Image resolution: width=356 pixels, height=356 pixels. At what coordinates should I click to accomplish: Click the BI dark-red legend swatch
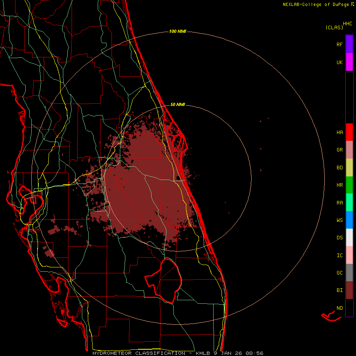pos(349,290)
